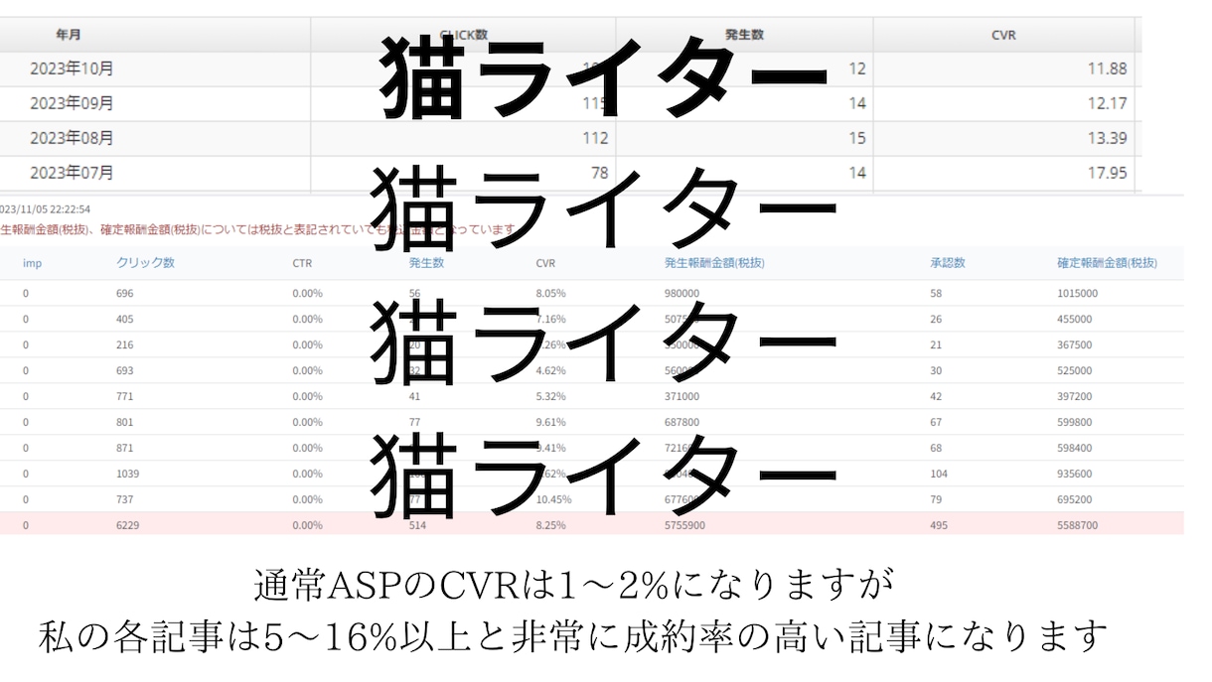This screenshot has width=1212, height=682.
Task: Click the 371000 発生報酬金額 cell
Action: [682, 397]
